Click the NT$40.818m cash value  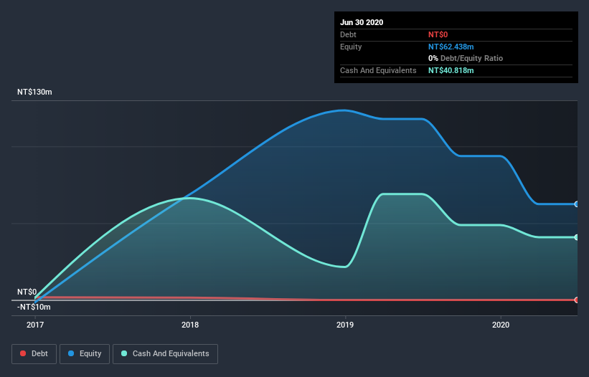tap(451, 70)
